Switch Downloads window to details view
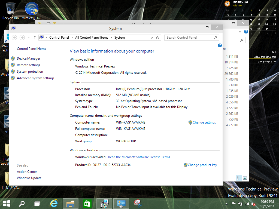Image resolution: width=279 pixels, height=209 pixels. point(239,178)
